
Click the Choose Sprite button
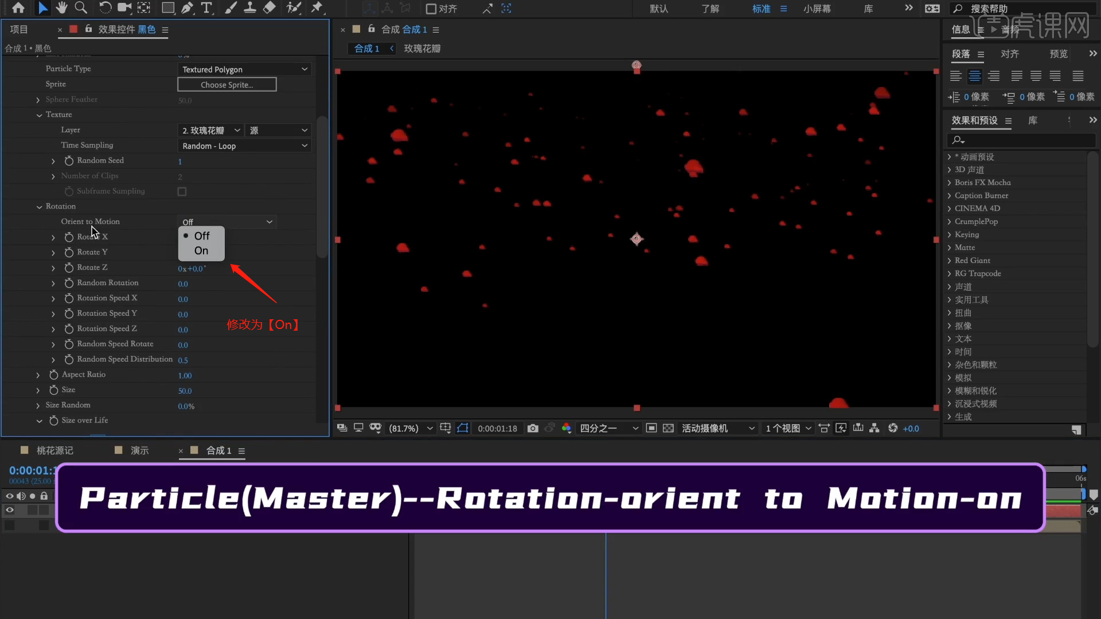(x=227, y=85)
